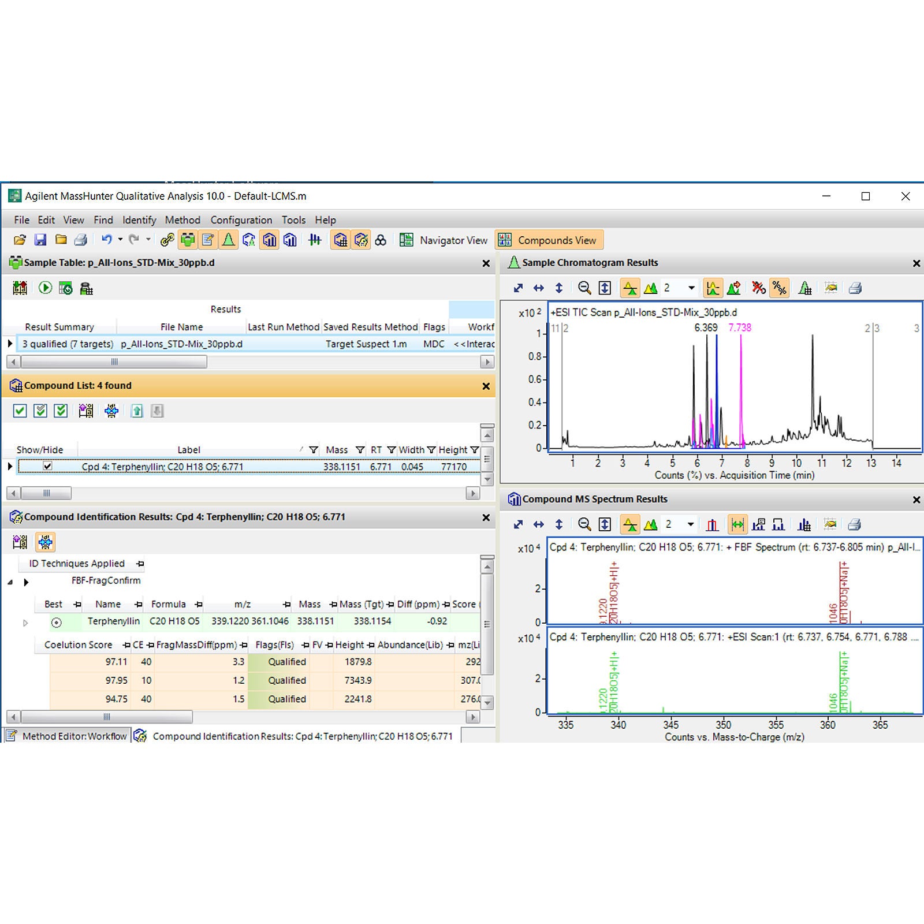Switch to Compounds View

click(x=549, y=240)
